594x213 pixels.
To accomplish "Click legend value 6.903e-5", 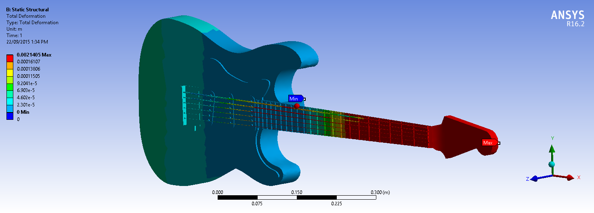I will point(25,90).
